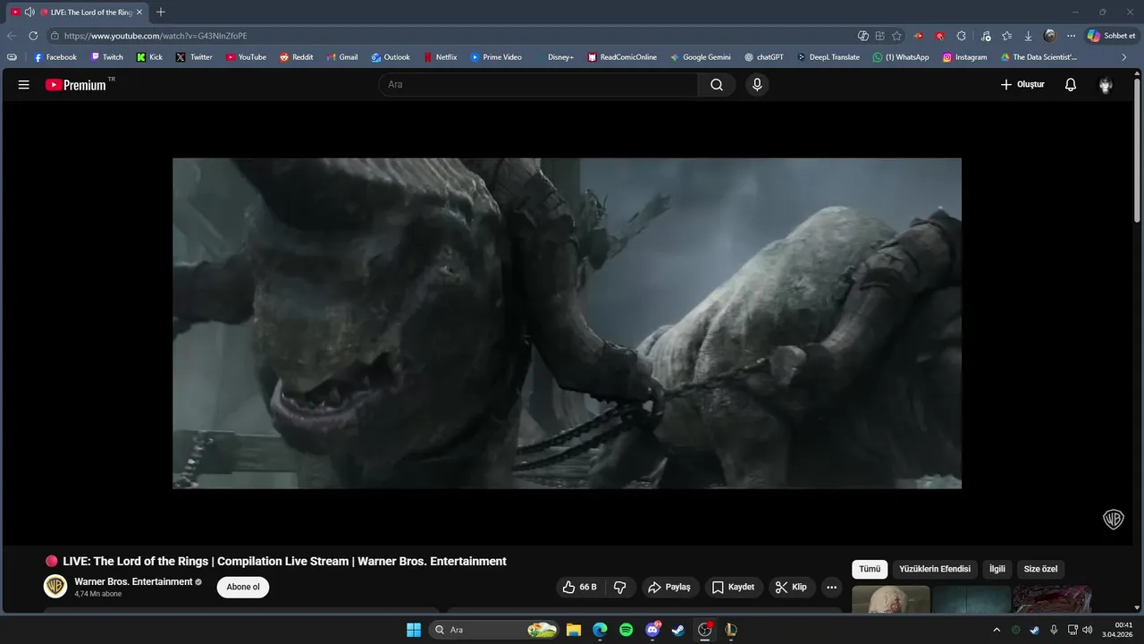Open a new browser tab
The image size is (1144, 644).
[x=161, y=13]
